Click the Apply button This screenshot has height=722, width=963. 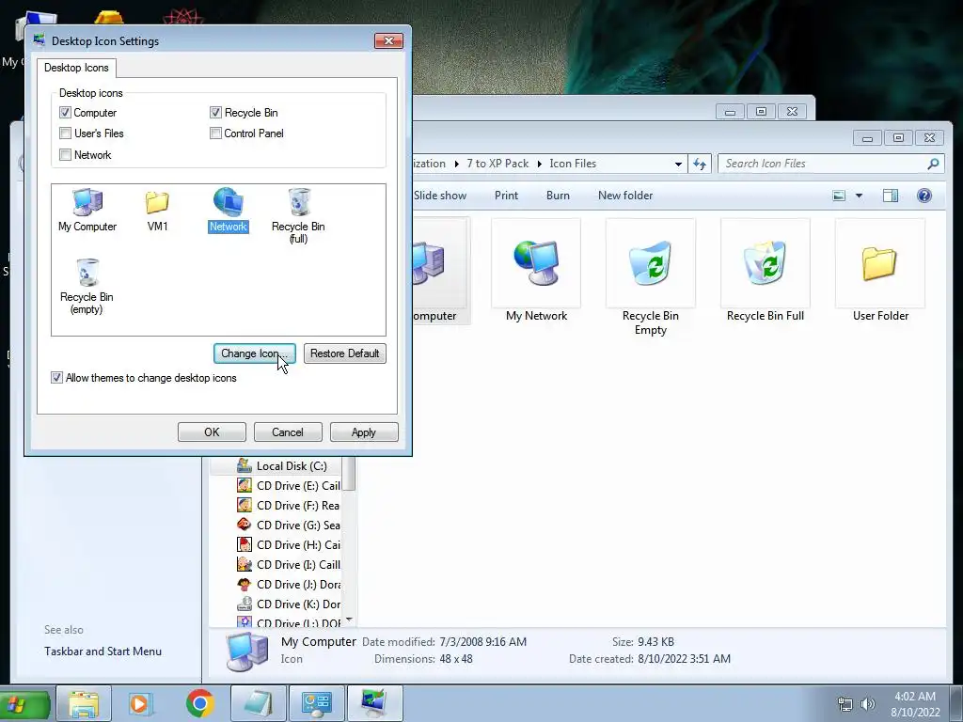[364, 432]
